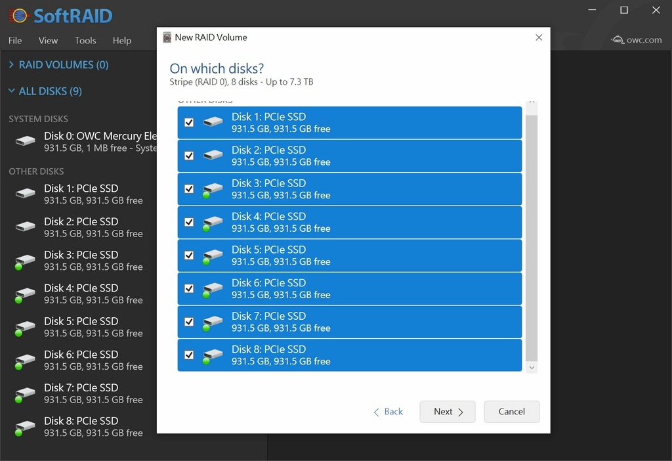
Task: Uncheck the Disk 2 checkbox
Action: pos(189,156)
